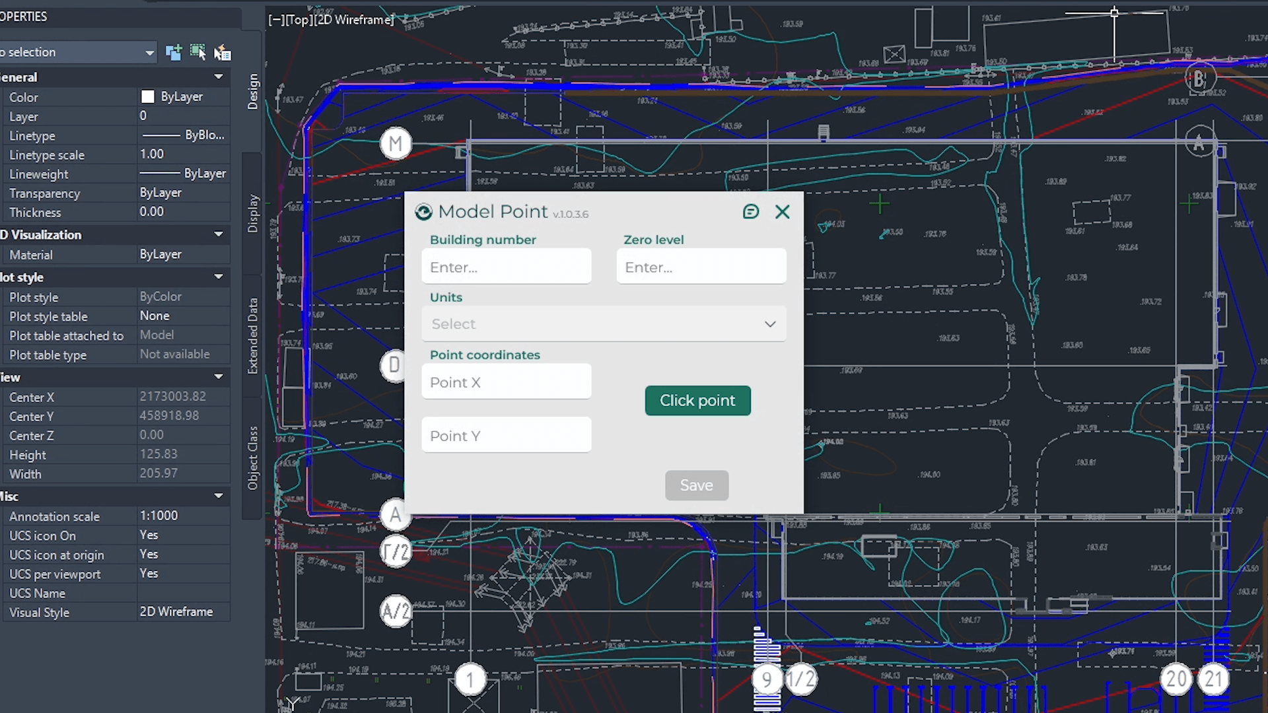The height and width of the screenshot is (713, 1268).
Task: Save the Model Point settings
Action: 696,485
